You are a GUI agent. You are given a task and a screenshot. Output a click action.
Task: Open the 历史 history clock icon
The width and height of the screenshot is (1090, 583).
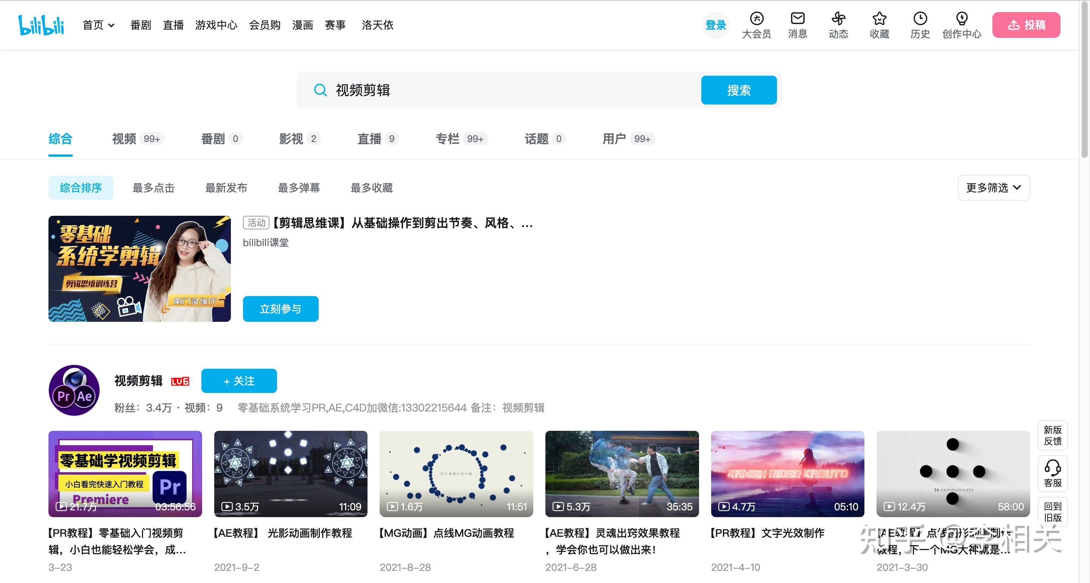920,19
